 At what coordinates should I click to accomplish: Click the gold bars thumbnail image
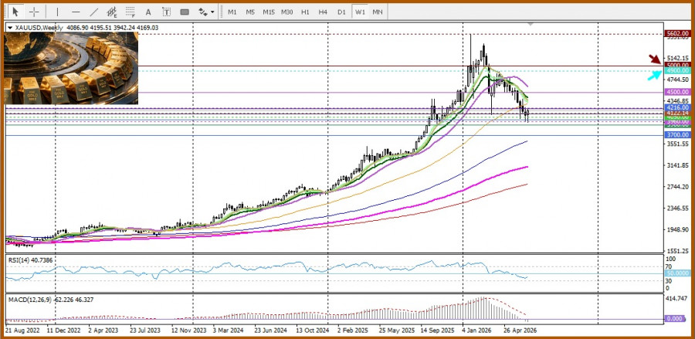coord(71,68)
